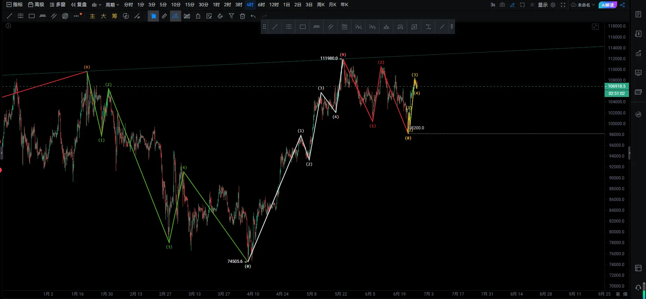Select Fibonacci lines tool in floating toolbar
The image size is (646, 299).
click(345, 27)
